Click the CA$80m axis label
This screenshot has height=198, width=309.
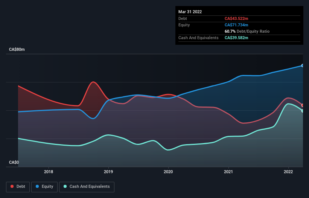pos(17,49)
